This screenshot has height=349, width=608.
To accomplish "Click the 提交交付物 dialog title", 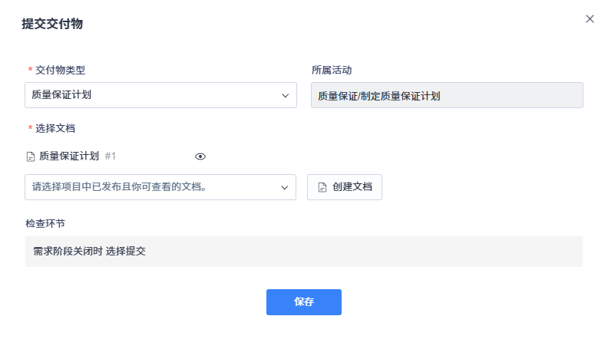I will point(52,24).
